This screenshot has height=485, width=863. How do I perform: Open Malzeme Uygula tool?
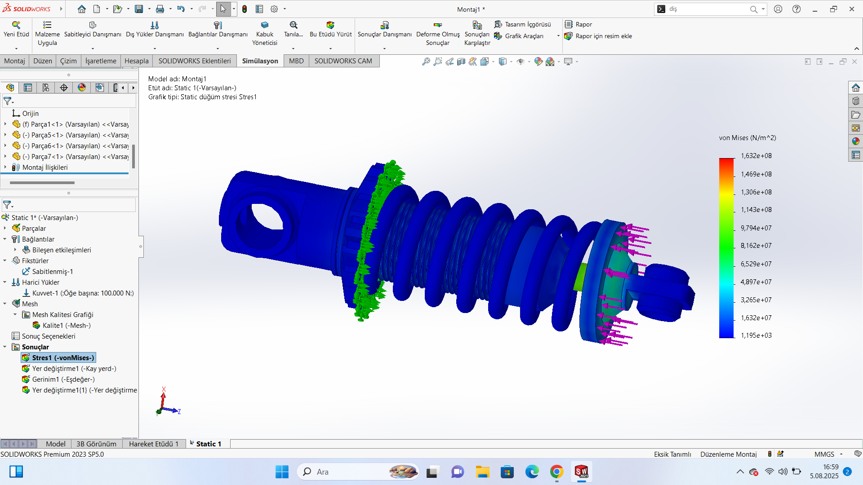click(47, 25)
